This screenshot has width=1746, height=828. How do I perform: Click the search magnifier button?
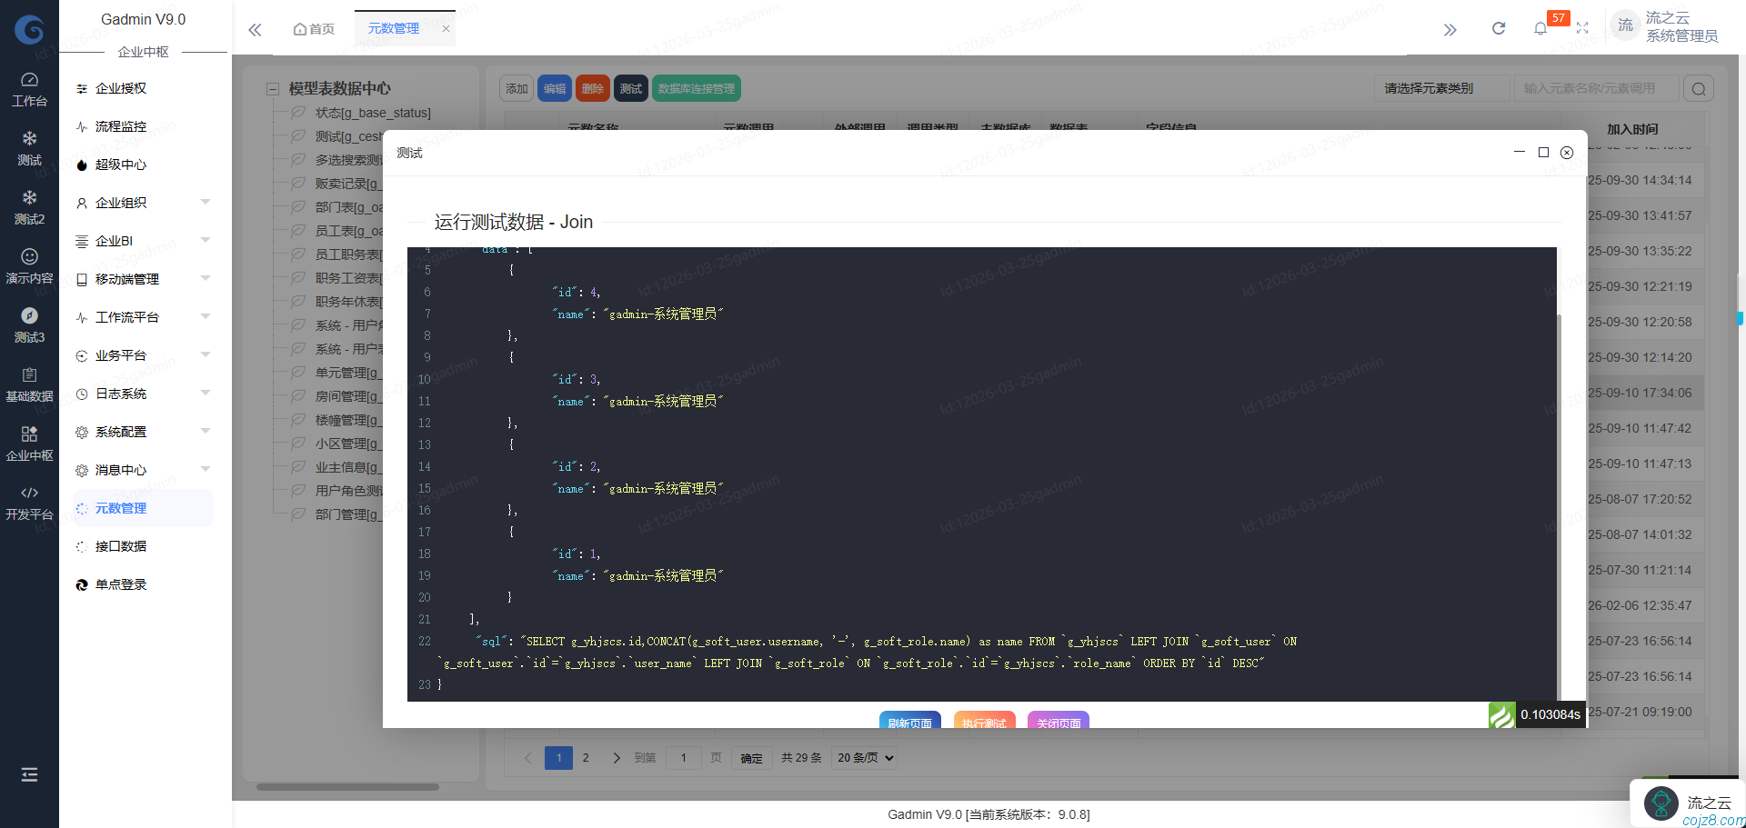pyautogui.click(x=1699, y=89)
